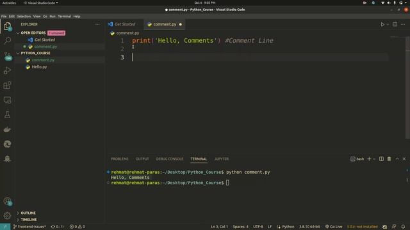
Task: Open the Run menu
Action: pyautogui.click(x=53, y=17)
